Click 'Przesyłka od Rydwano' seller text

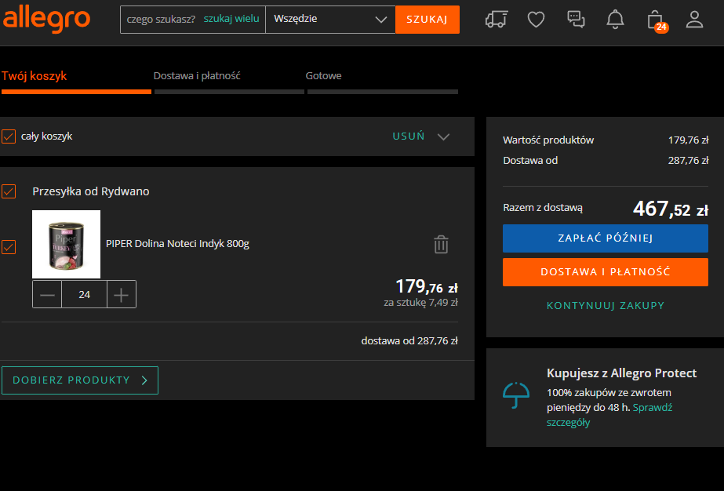[91, 191]
